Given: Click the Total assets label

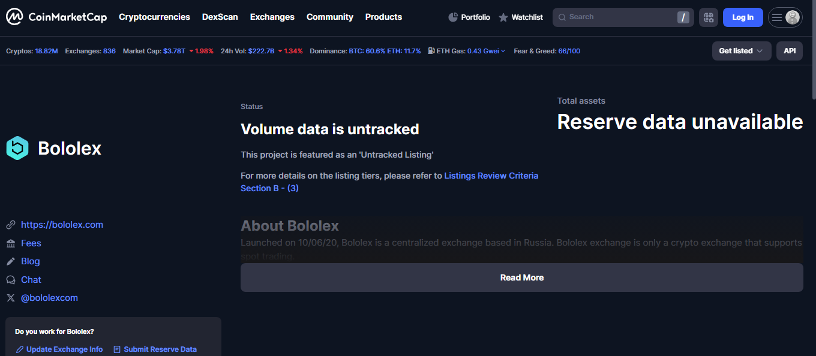Looking at the screenshot, I should 581,101.
